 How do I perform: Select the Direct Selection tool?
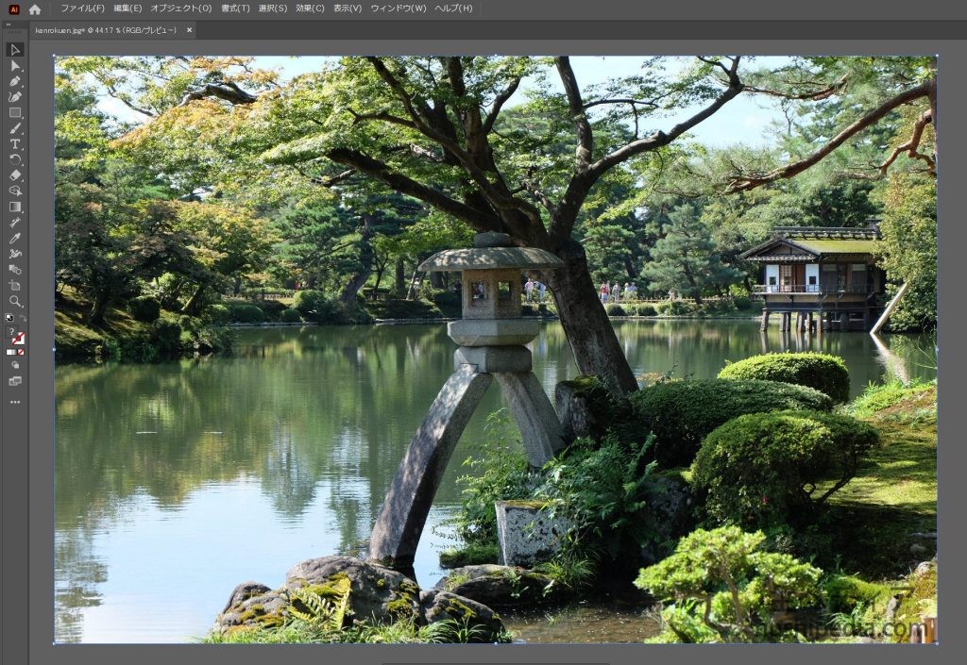[x=15, y=66]
